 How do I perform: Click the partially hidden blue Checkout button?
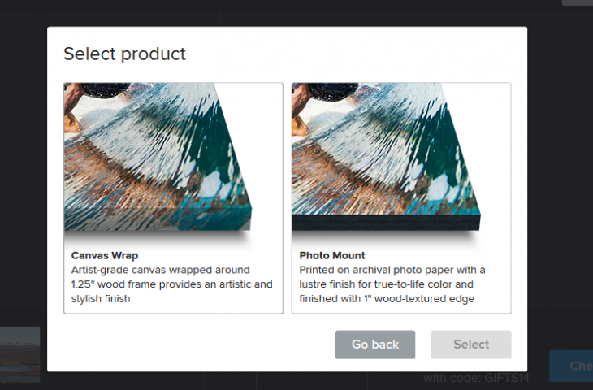pyautogui.click(x=571, y=366)
